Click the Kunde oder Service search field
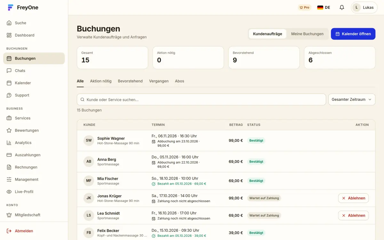Image resolution: width=384 pixels, height=240 pixels. [201, 100]
